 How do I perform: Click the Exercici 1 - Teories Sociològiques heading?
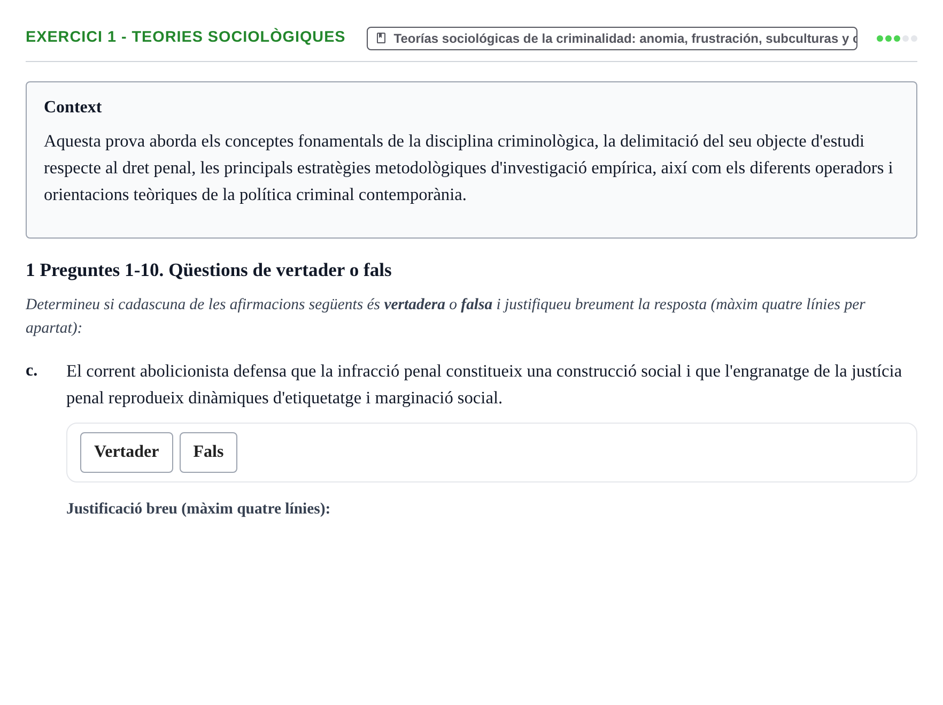(x=185, y=37)
